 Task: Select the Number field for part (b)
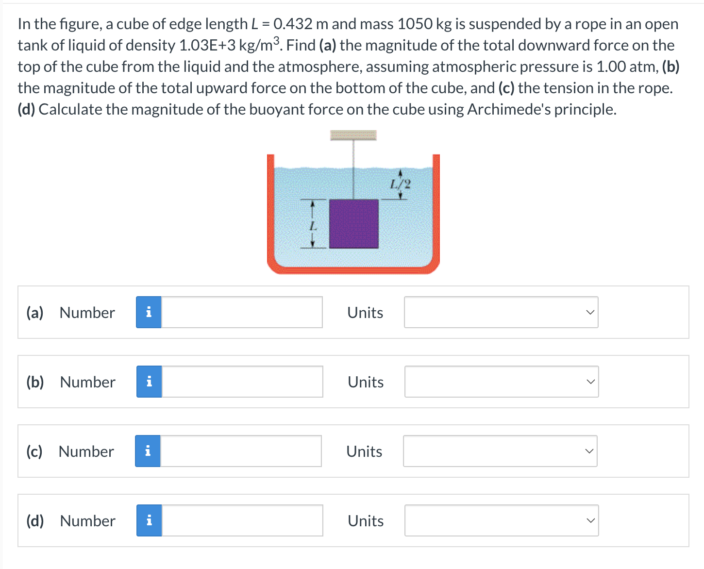pos(242,382)
